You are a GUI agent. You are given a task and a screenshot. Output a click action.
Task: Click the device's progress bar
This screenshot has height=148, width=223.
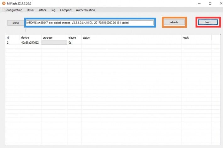pyautogui.click(x=54, y=43)
